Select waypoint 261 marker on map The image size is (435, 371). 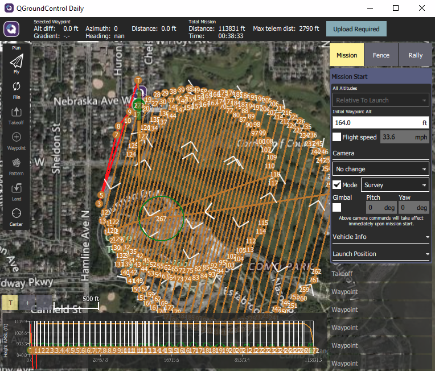click(314, 280)
